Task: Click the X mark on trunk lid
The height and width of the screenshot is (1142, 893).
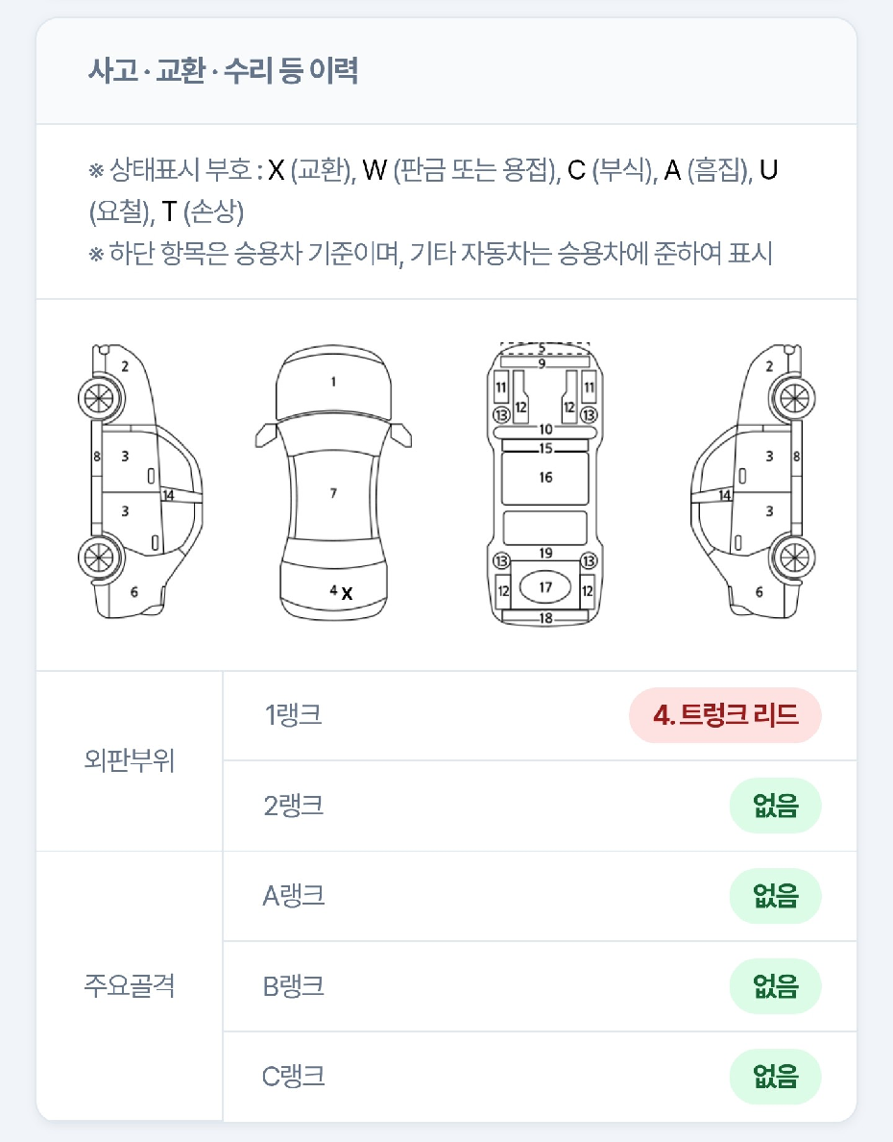Action: tap(348, 593)
